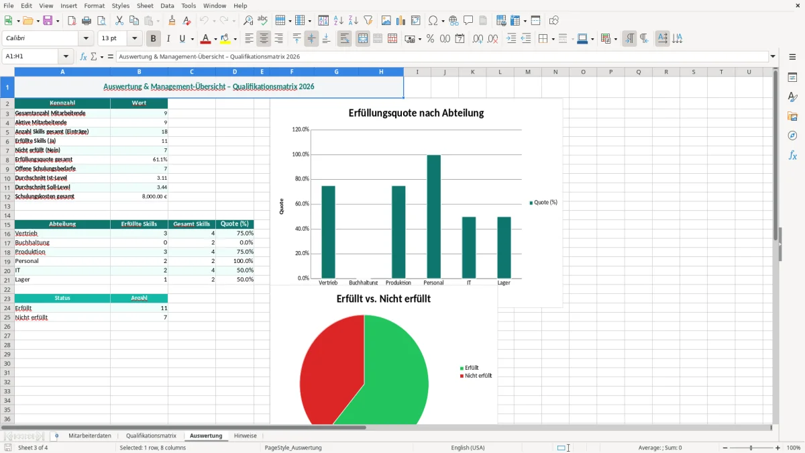
Task: Open sidebar Navigator compass icon
Action: (x=792, y=136)
